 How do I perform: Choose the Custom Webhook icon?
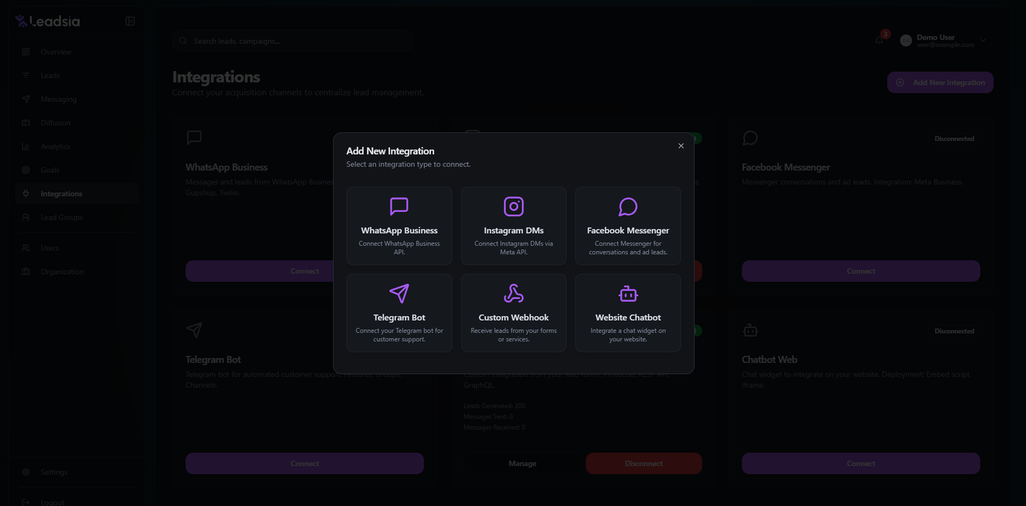tap(514, 293)
